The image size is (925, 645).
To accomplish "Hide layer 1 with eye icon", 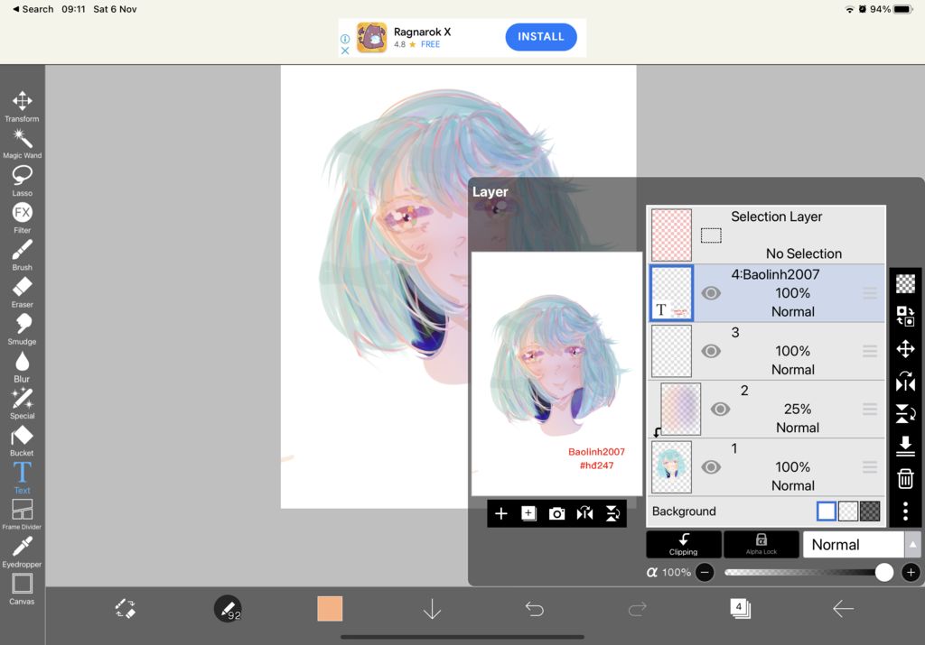I will pyautogui.click(x=711, y=467).
